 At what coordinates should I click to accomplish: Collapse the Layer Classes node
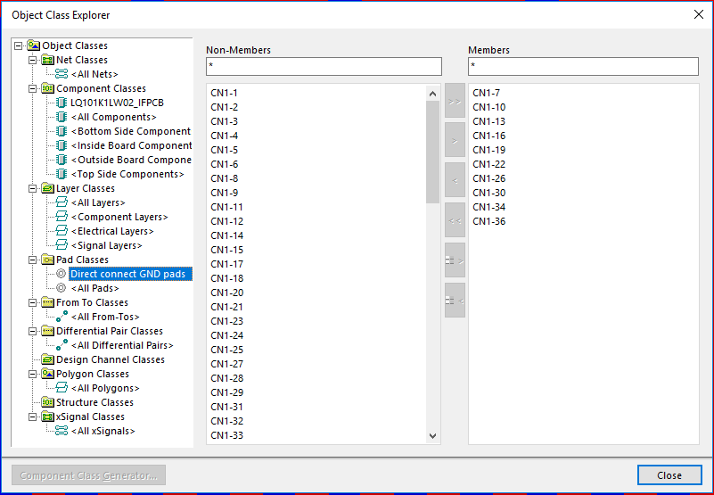[32, 188]
